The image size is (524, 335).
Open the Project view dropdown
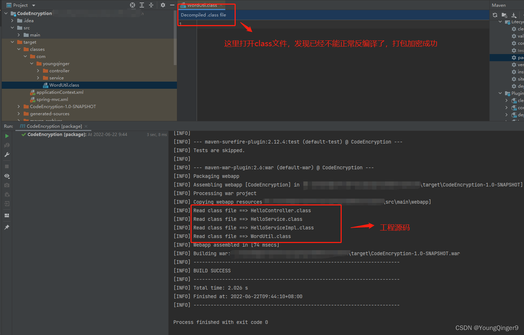click(x=34, y=5)
